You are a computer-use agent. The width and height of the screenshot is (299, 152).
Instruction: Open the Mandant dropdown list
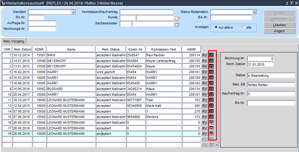73,12
